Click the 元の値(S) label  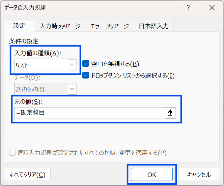(x=29, y=102)
